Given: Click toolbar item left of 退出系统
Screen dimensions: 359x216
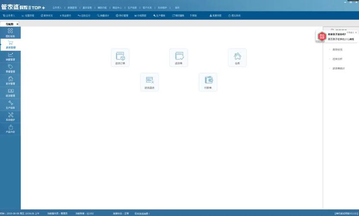Looking at the screenshot, I should point(215,16).
